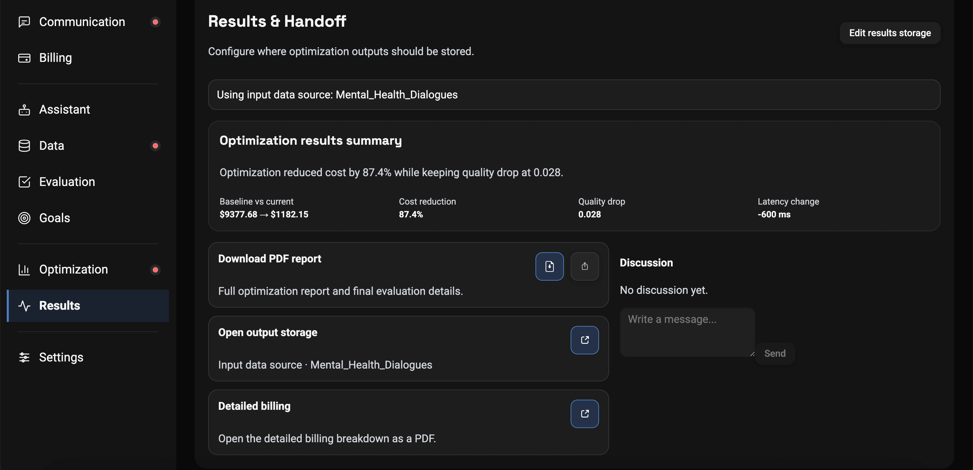Open detailed billing via external link icon
Screen dimensions: 973x470
(584, 414)
